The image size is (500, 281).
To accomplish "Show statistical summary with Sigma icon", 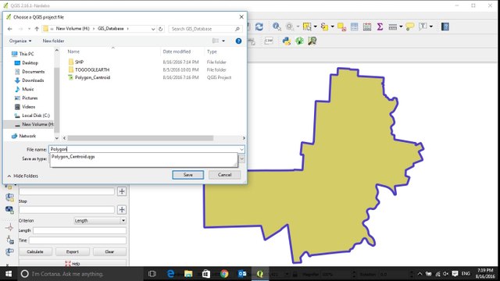I will [380, 27].
